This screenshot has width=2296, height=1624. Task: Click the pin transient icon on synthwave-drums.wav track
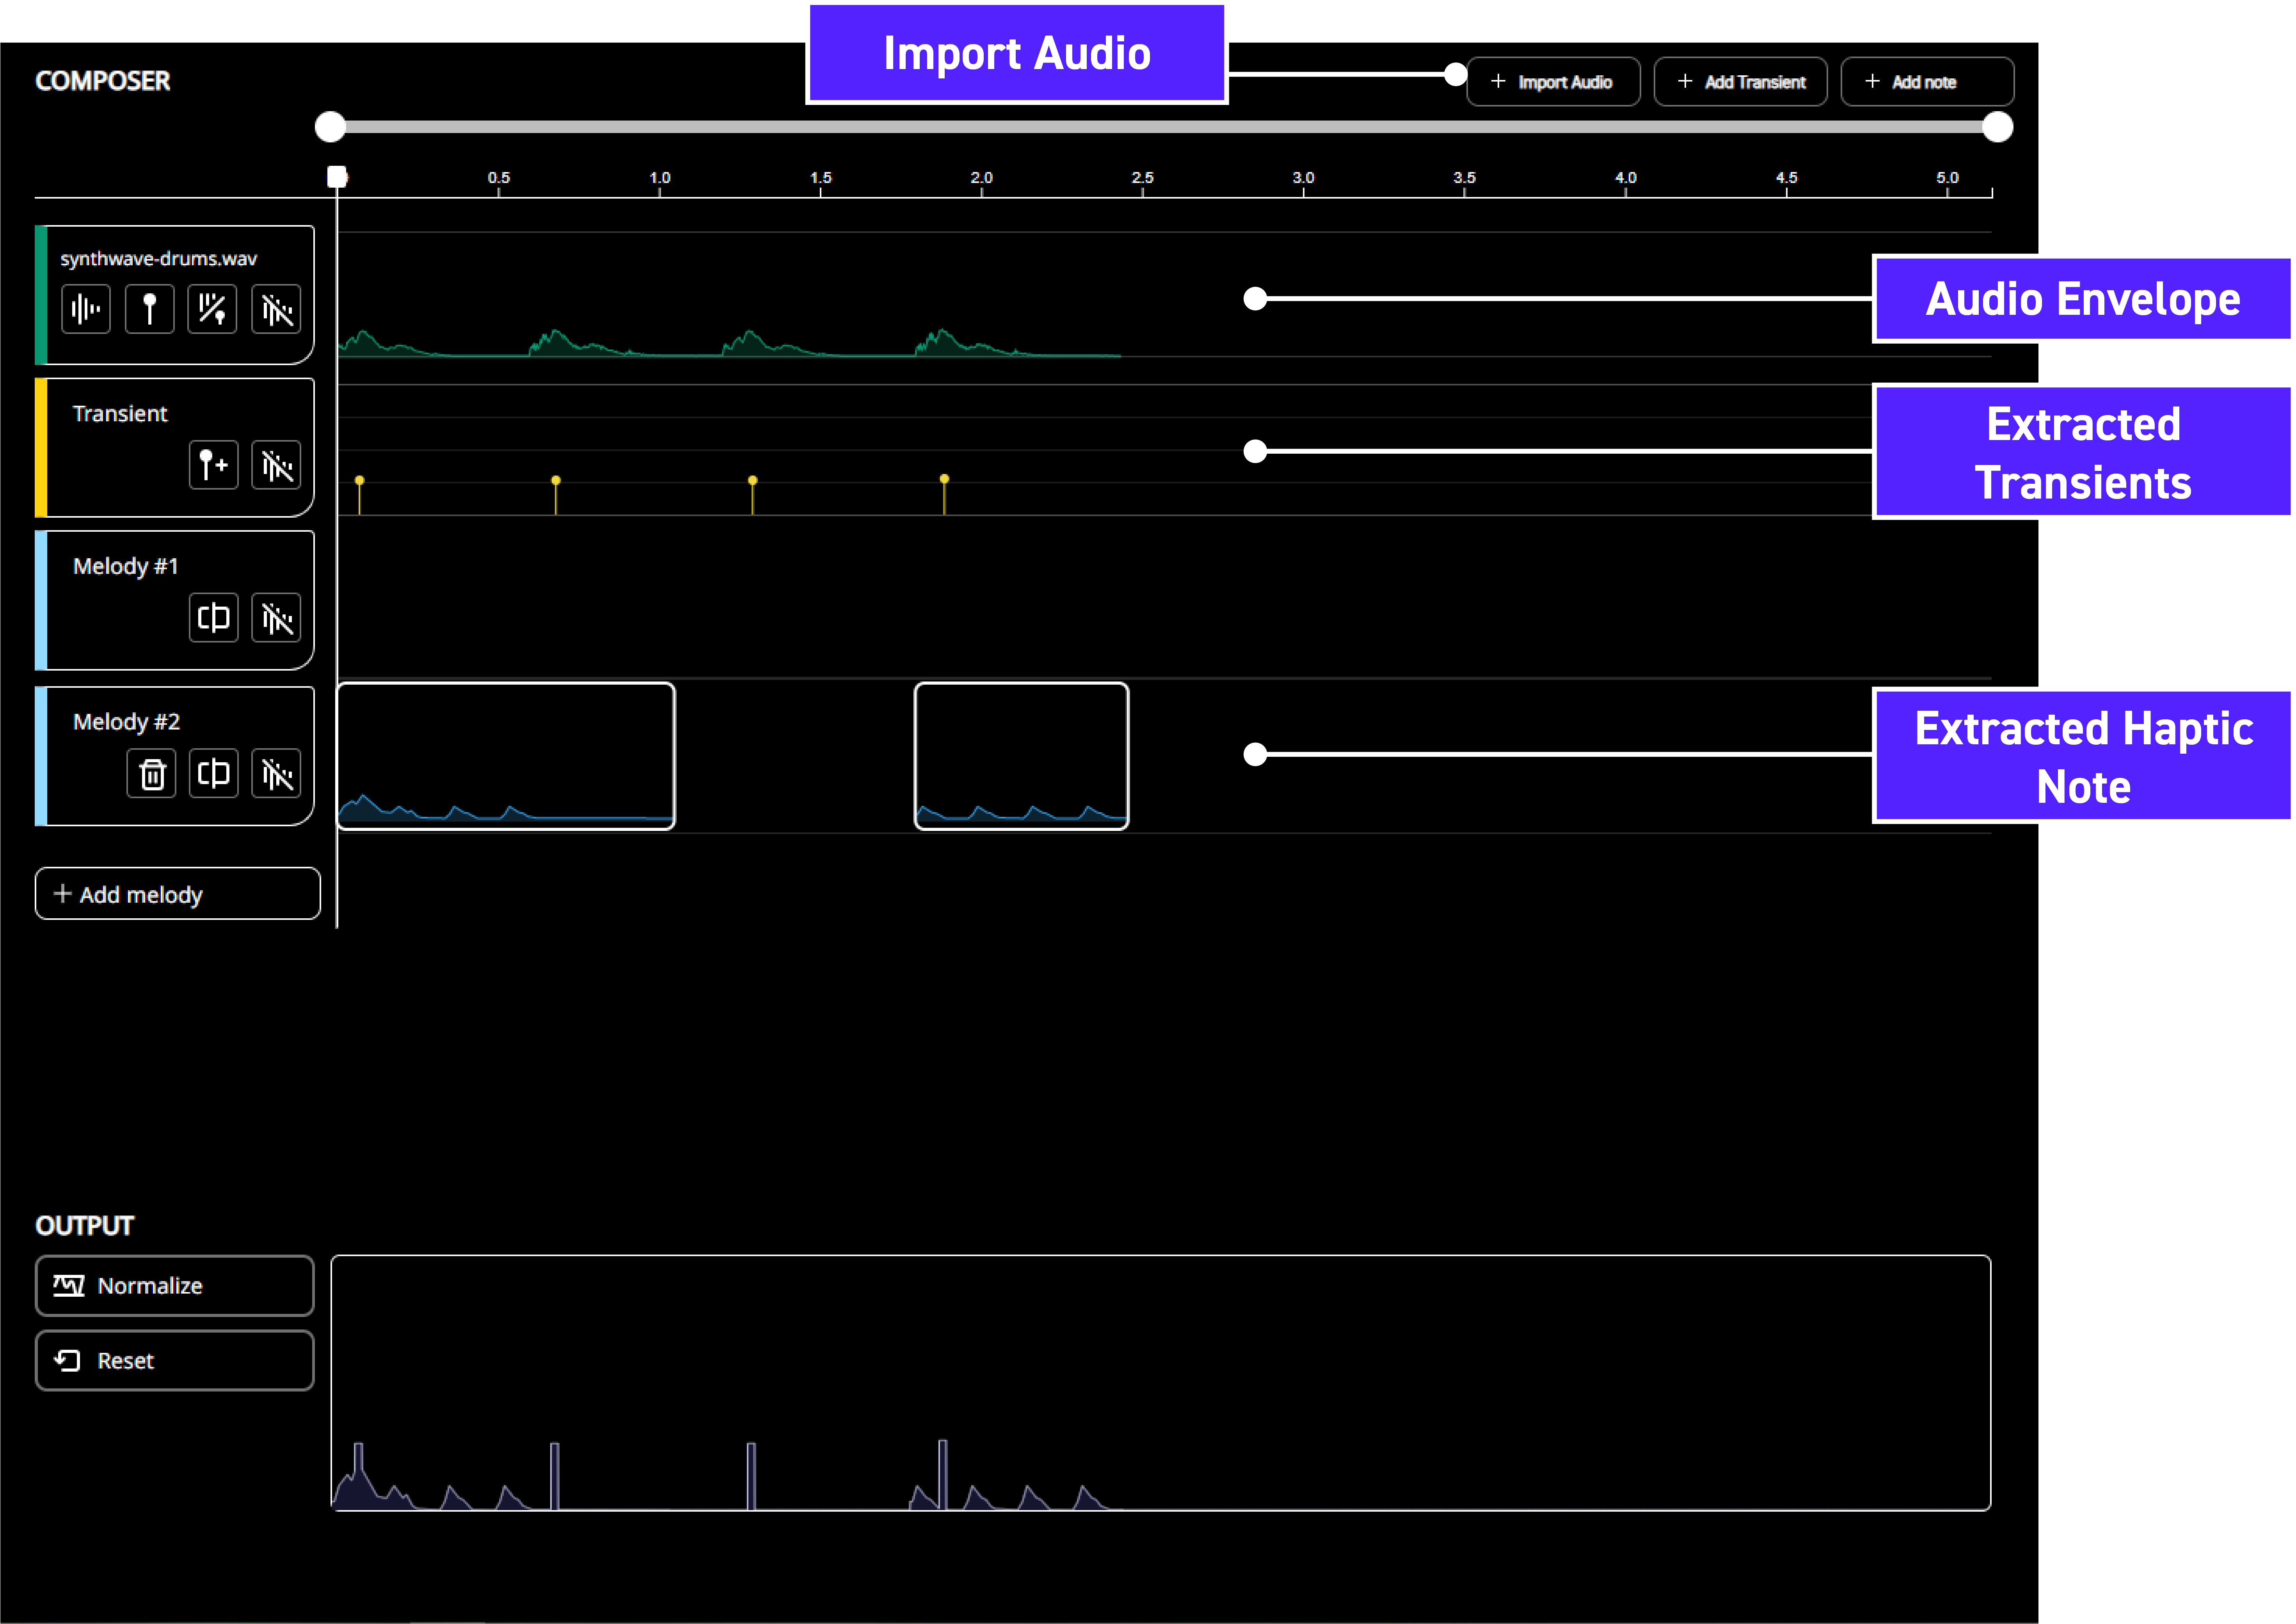(x=150, y=309)
